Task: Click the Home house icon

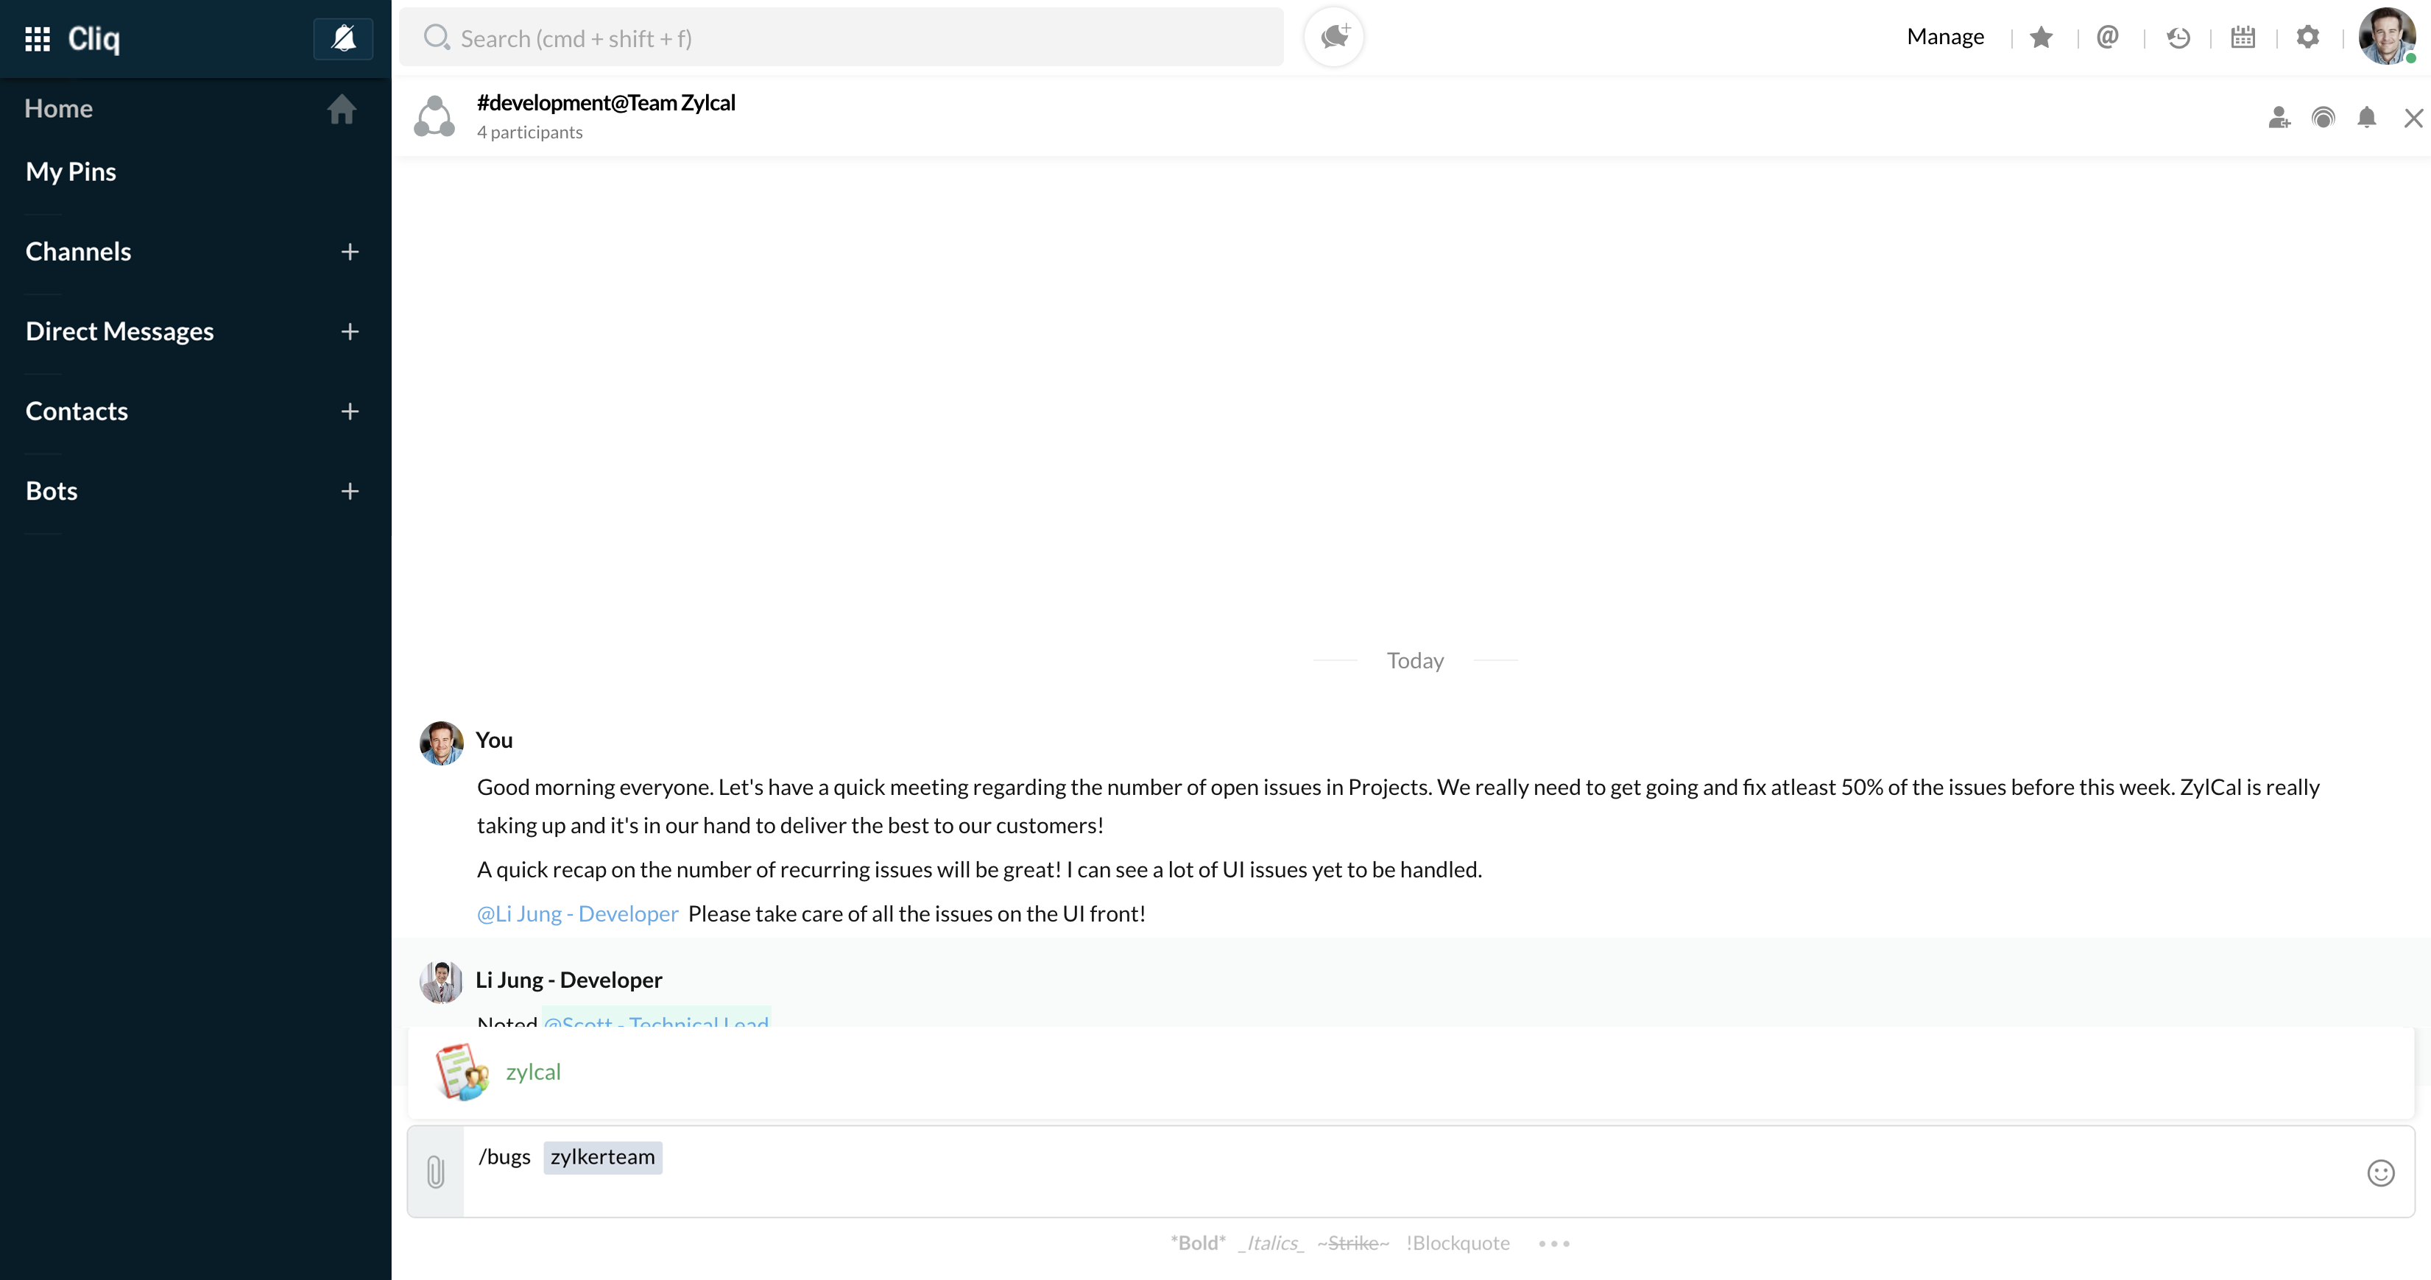Action: 342,110
